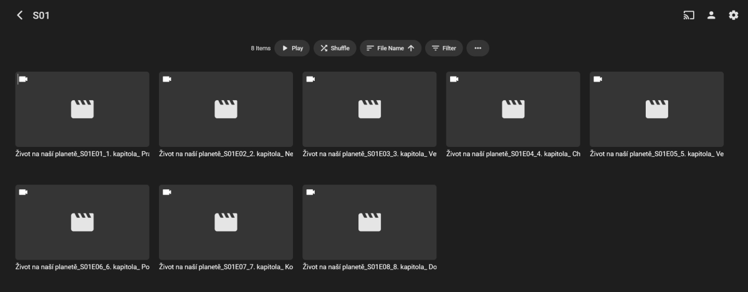This screenshot has width=748, height=292.
Task: Open the S01E02 episode thumbnail
Action: 226,109
